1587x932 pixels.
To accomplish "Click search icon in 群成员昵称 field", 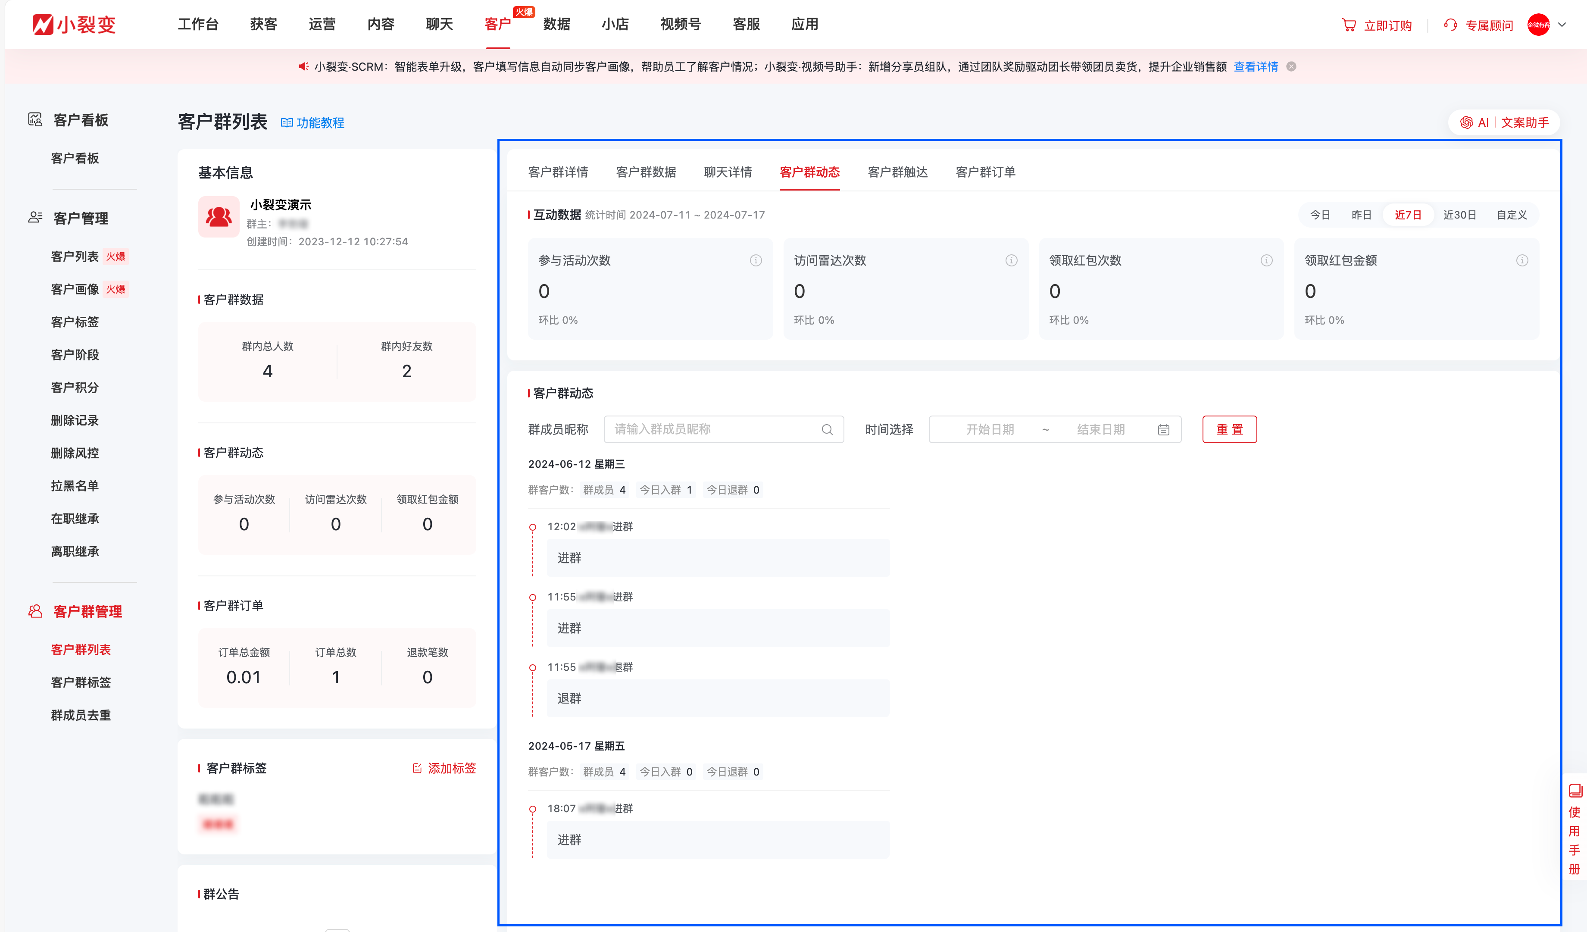I will coord(827,429).
